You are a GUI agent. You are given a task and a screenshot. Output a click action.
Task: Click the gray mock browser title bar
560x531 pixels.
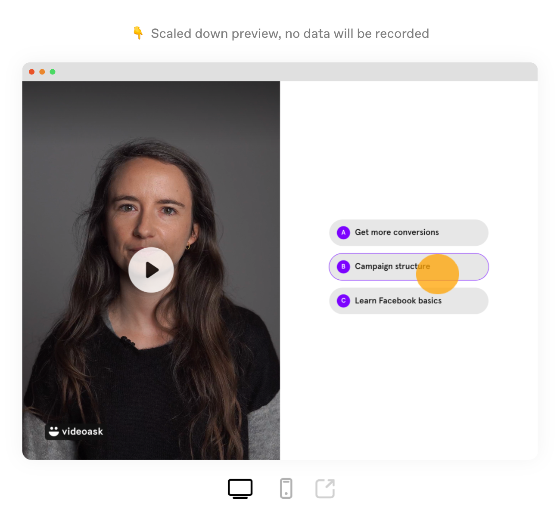click(280, 72)
